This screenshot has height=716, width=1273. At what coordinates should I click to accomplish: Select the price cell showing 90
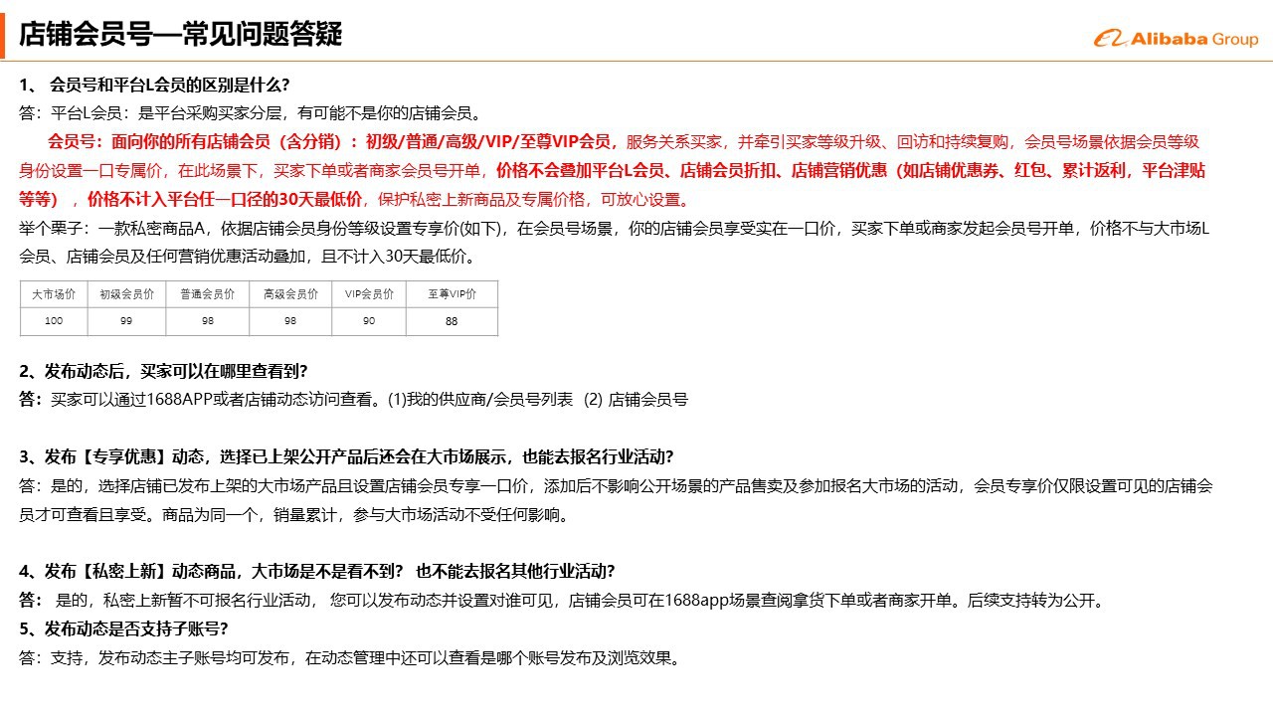coord(369,321)
